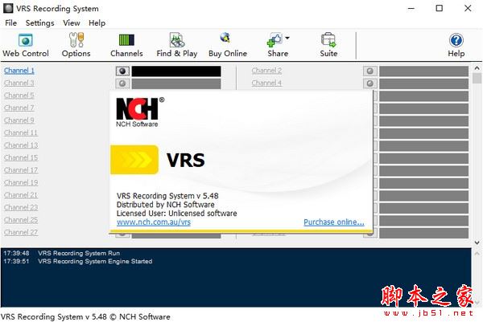Open the Options wrench icon
This screenshot has height=322, width=483.
(76, 40)
